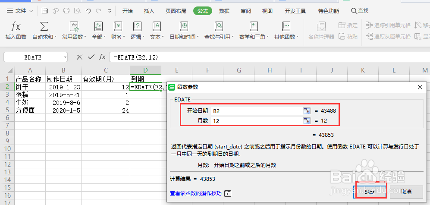The image size is (430, 205).
Task: Open the 文件 menu
Action: click(20, 11)
